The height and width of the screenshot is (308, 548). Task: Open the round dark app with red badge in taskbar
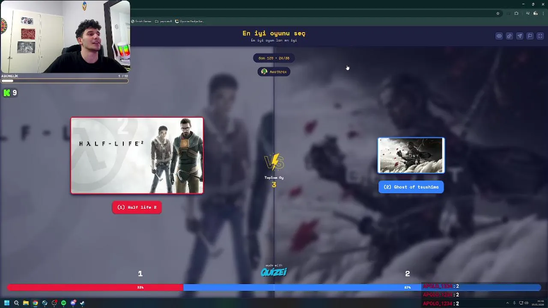click(x=54, y=303)
